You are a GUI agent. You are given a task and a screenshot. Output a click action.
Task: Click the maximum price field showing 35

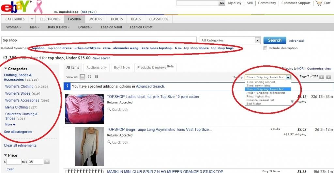tap(36, 162)
